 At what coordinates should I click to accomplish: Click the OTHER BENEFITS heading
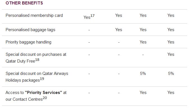pos(24,3)
